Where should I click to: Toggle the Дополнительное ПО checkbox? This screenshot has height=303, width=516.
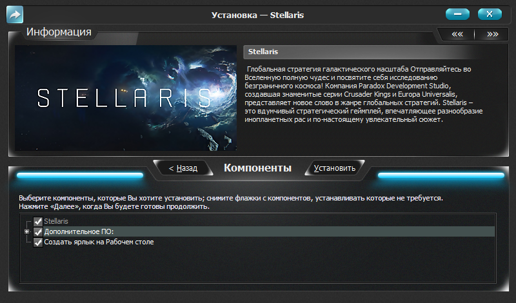[x=38, y=231]
